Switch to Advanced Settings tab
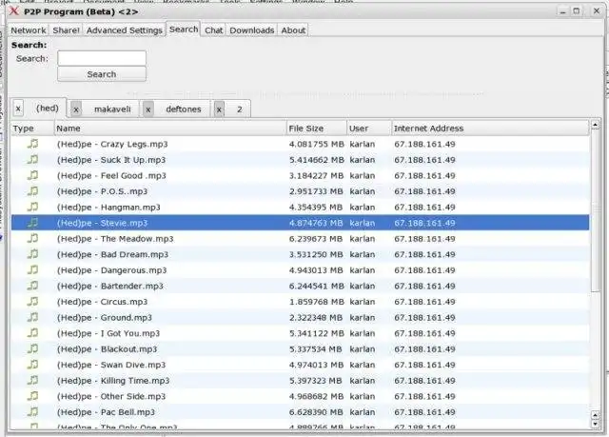This screenshot has width=609, height=437. (x=125, y=30)
